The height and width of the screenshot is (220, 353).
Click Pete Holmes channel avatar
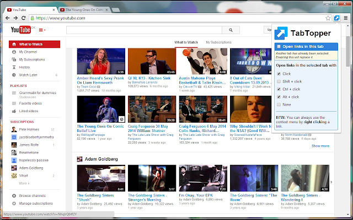[14, 130]
